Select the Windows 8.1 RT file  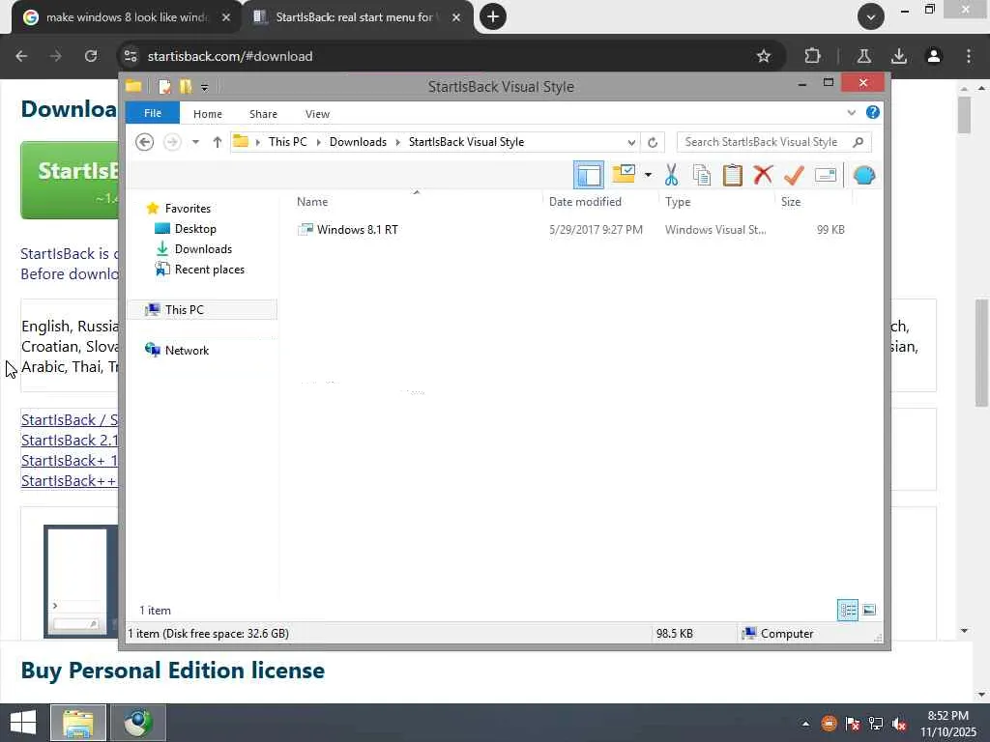coord(357,230)
